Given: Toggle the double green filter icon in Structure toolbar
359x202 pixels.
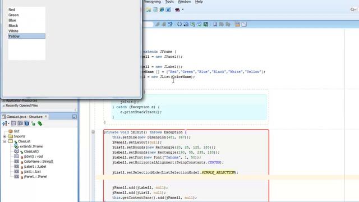Looking at the screenshot, I should (x=40, y=123).
